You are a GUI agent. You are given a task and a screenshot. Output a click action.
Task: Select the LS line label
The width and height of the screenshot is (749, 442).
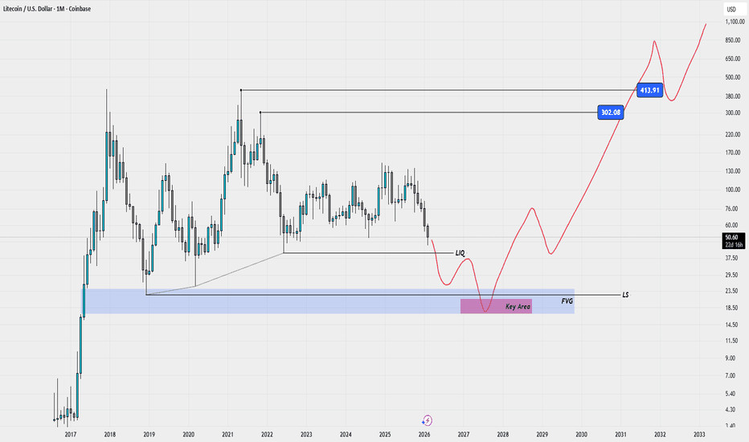(x=625, y=295)
